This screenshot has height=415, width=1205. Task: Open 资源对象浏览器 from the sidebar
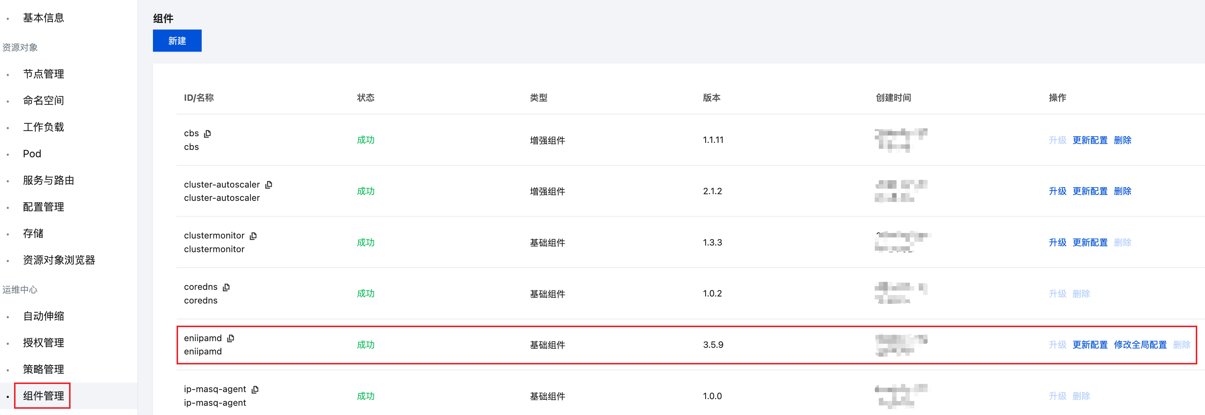pos(59,260)
